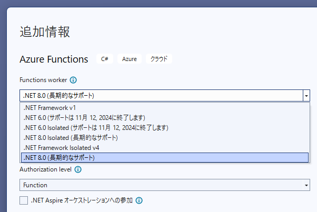Click the C# tag badge
The width and height of the screenshot is (317, 212).
pos(105,59)
